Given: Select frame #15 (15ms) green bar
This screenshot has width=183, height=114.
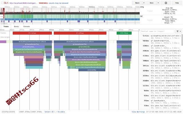Looking at the screenshot, I should click(x=124, y=33).
